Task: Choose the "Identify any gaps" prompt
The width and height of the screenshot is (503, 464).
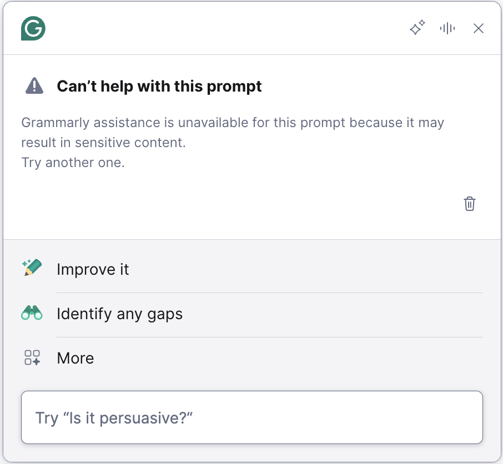Action: coord(119,314)
